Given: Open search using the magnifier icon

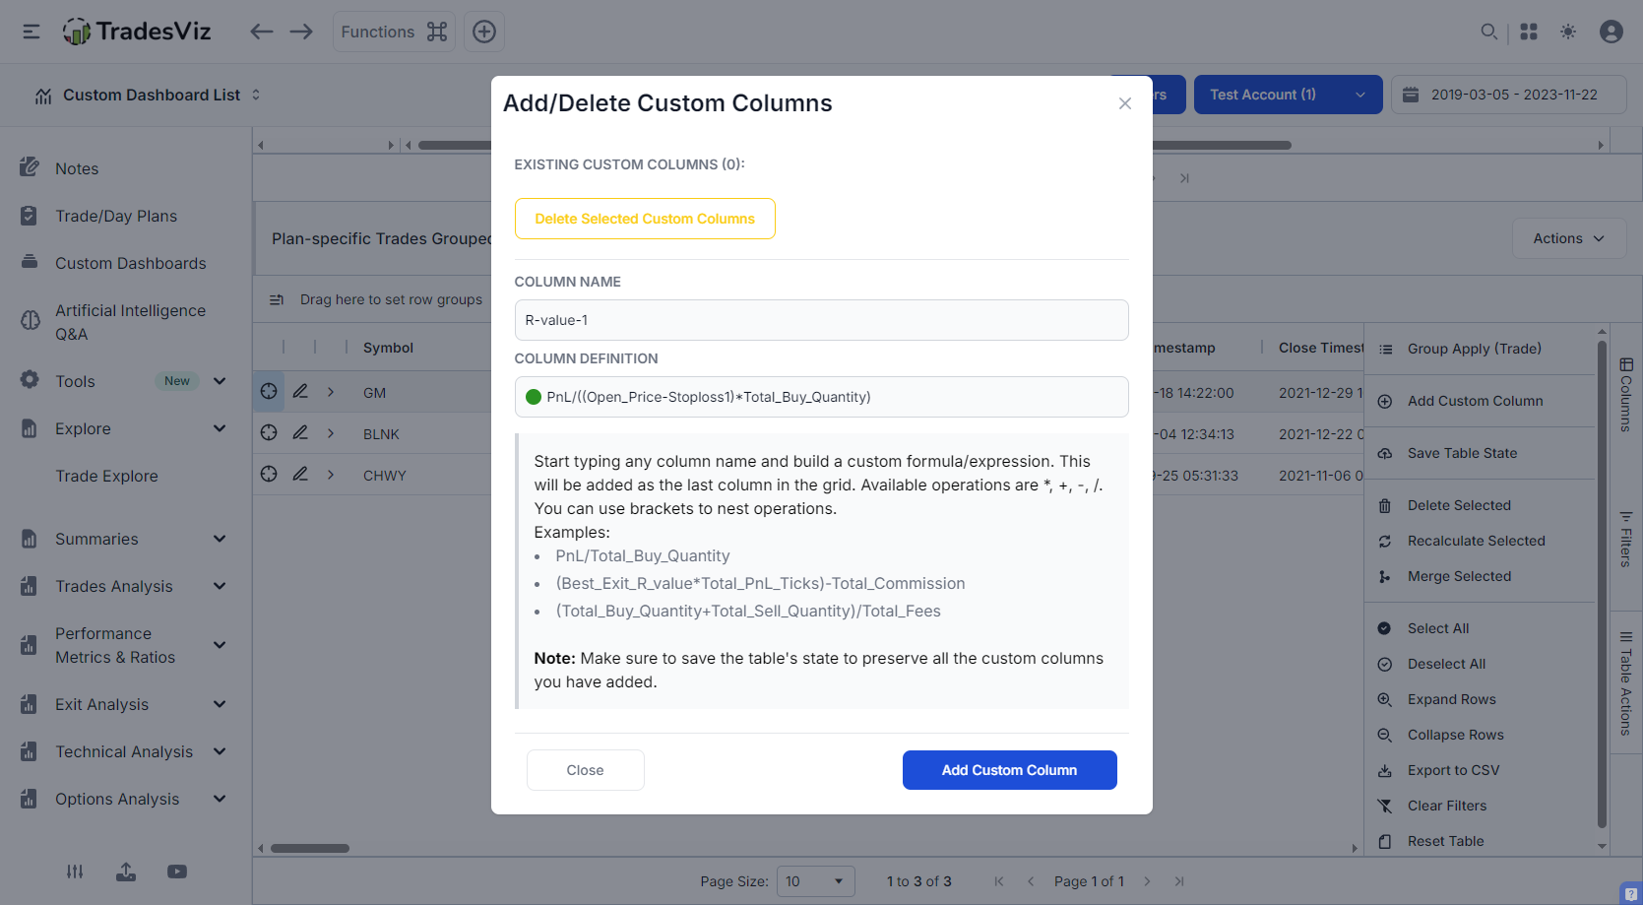Looking at the screenshot, I should pos(1489,32).
